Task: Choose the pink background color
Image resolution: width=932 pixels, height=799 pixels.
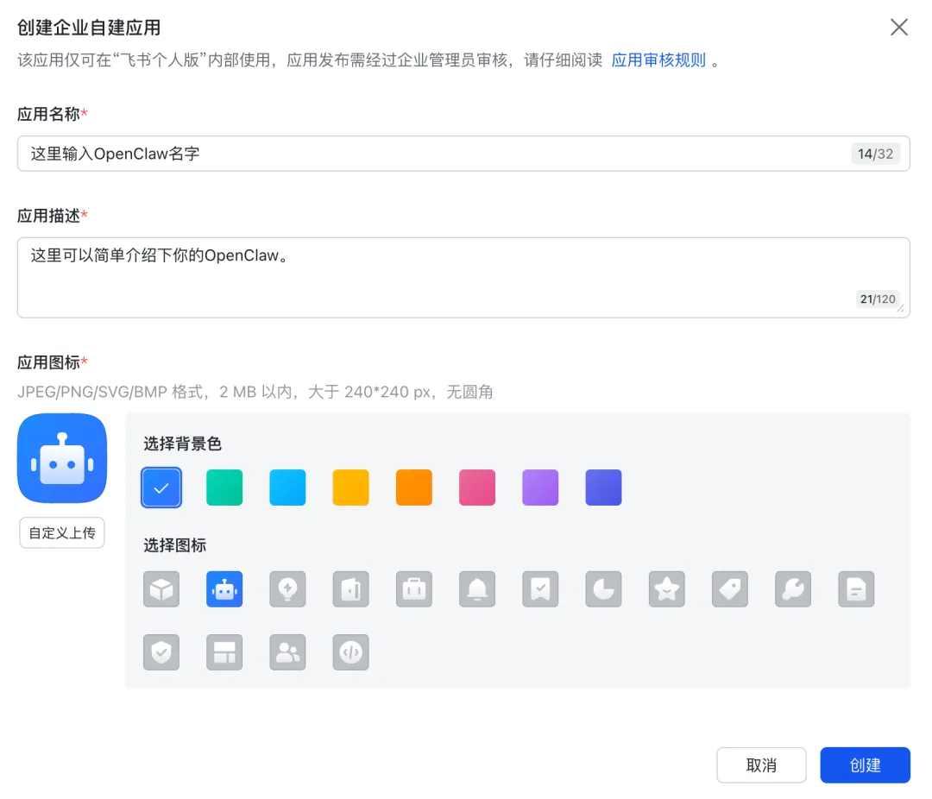Action: [477, 488]
